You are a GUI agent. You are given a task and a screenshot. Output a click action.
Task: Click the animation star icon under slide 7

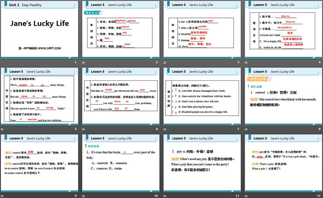point(165,129)
